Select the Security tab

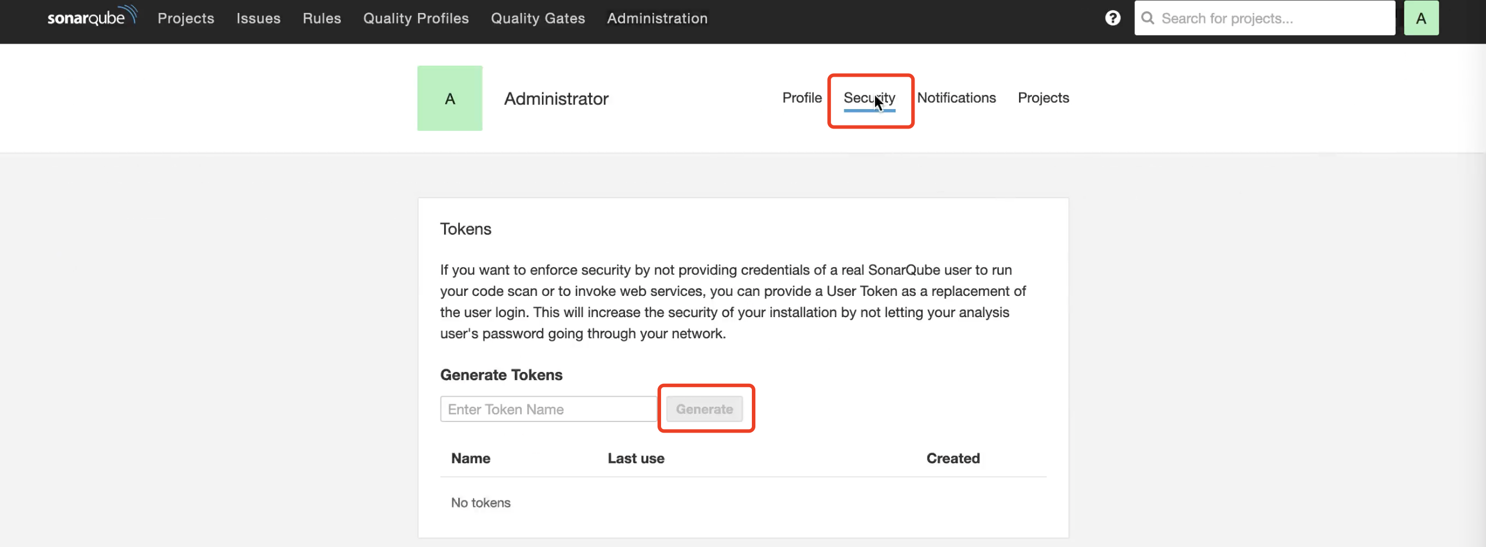click(x=870, y=98)
